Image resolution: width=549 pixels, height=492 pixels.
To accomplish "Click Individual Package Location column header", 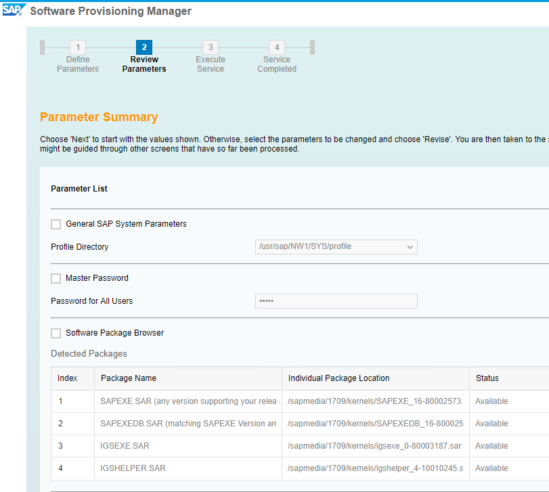I will [x=375, y=378].
